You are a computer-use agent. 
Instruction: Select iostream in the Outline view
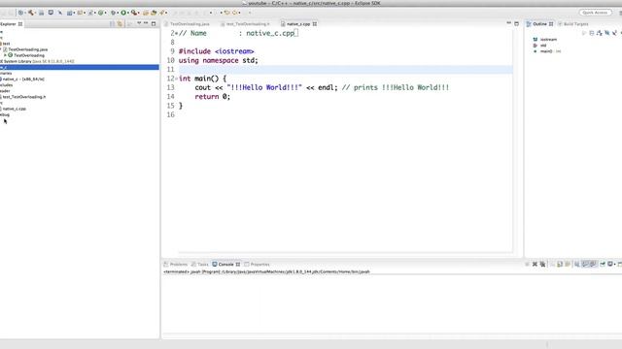tap(548, 39)
